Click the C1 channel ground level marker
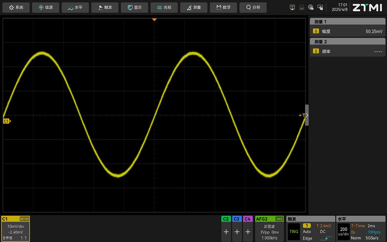Viewport: 387px width, 242px height. tap(7, 121)
